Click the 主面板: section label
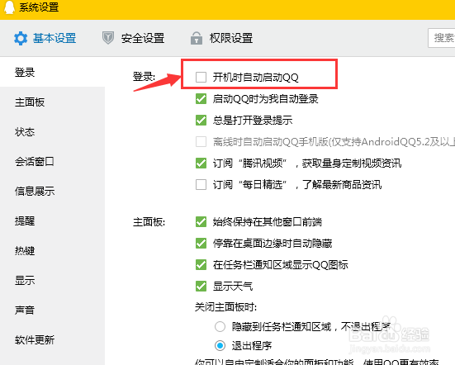This screenshot has height=365, width=455. point(149,222)
